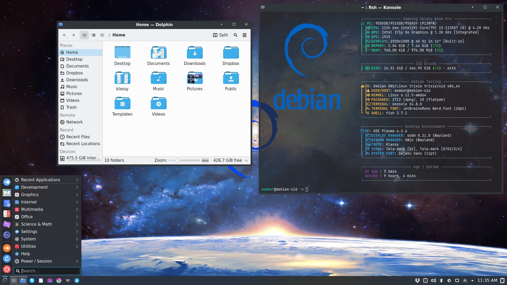Expand Science & Math category

47,224
